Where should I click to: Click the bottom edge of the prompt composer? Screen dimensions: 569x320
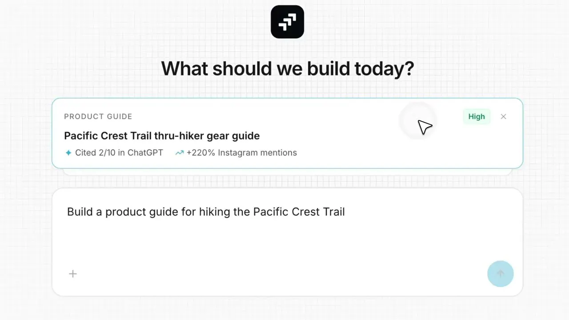pos(287,295)
